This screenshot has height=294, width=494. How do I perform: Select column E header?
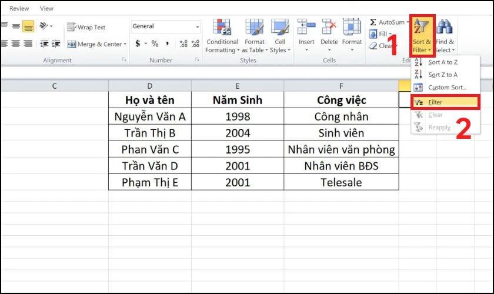[238, 86]
